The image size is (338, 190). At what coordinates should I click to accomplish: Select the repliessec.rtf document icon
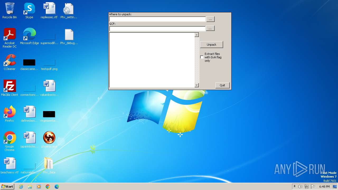coord(49,11)
